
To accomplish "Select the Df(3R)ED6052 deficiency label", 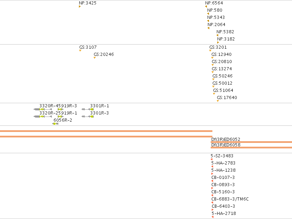I will point(226,139).
